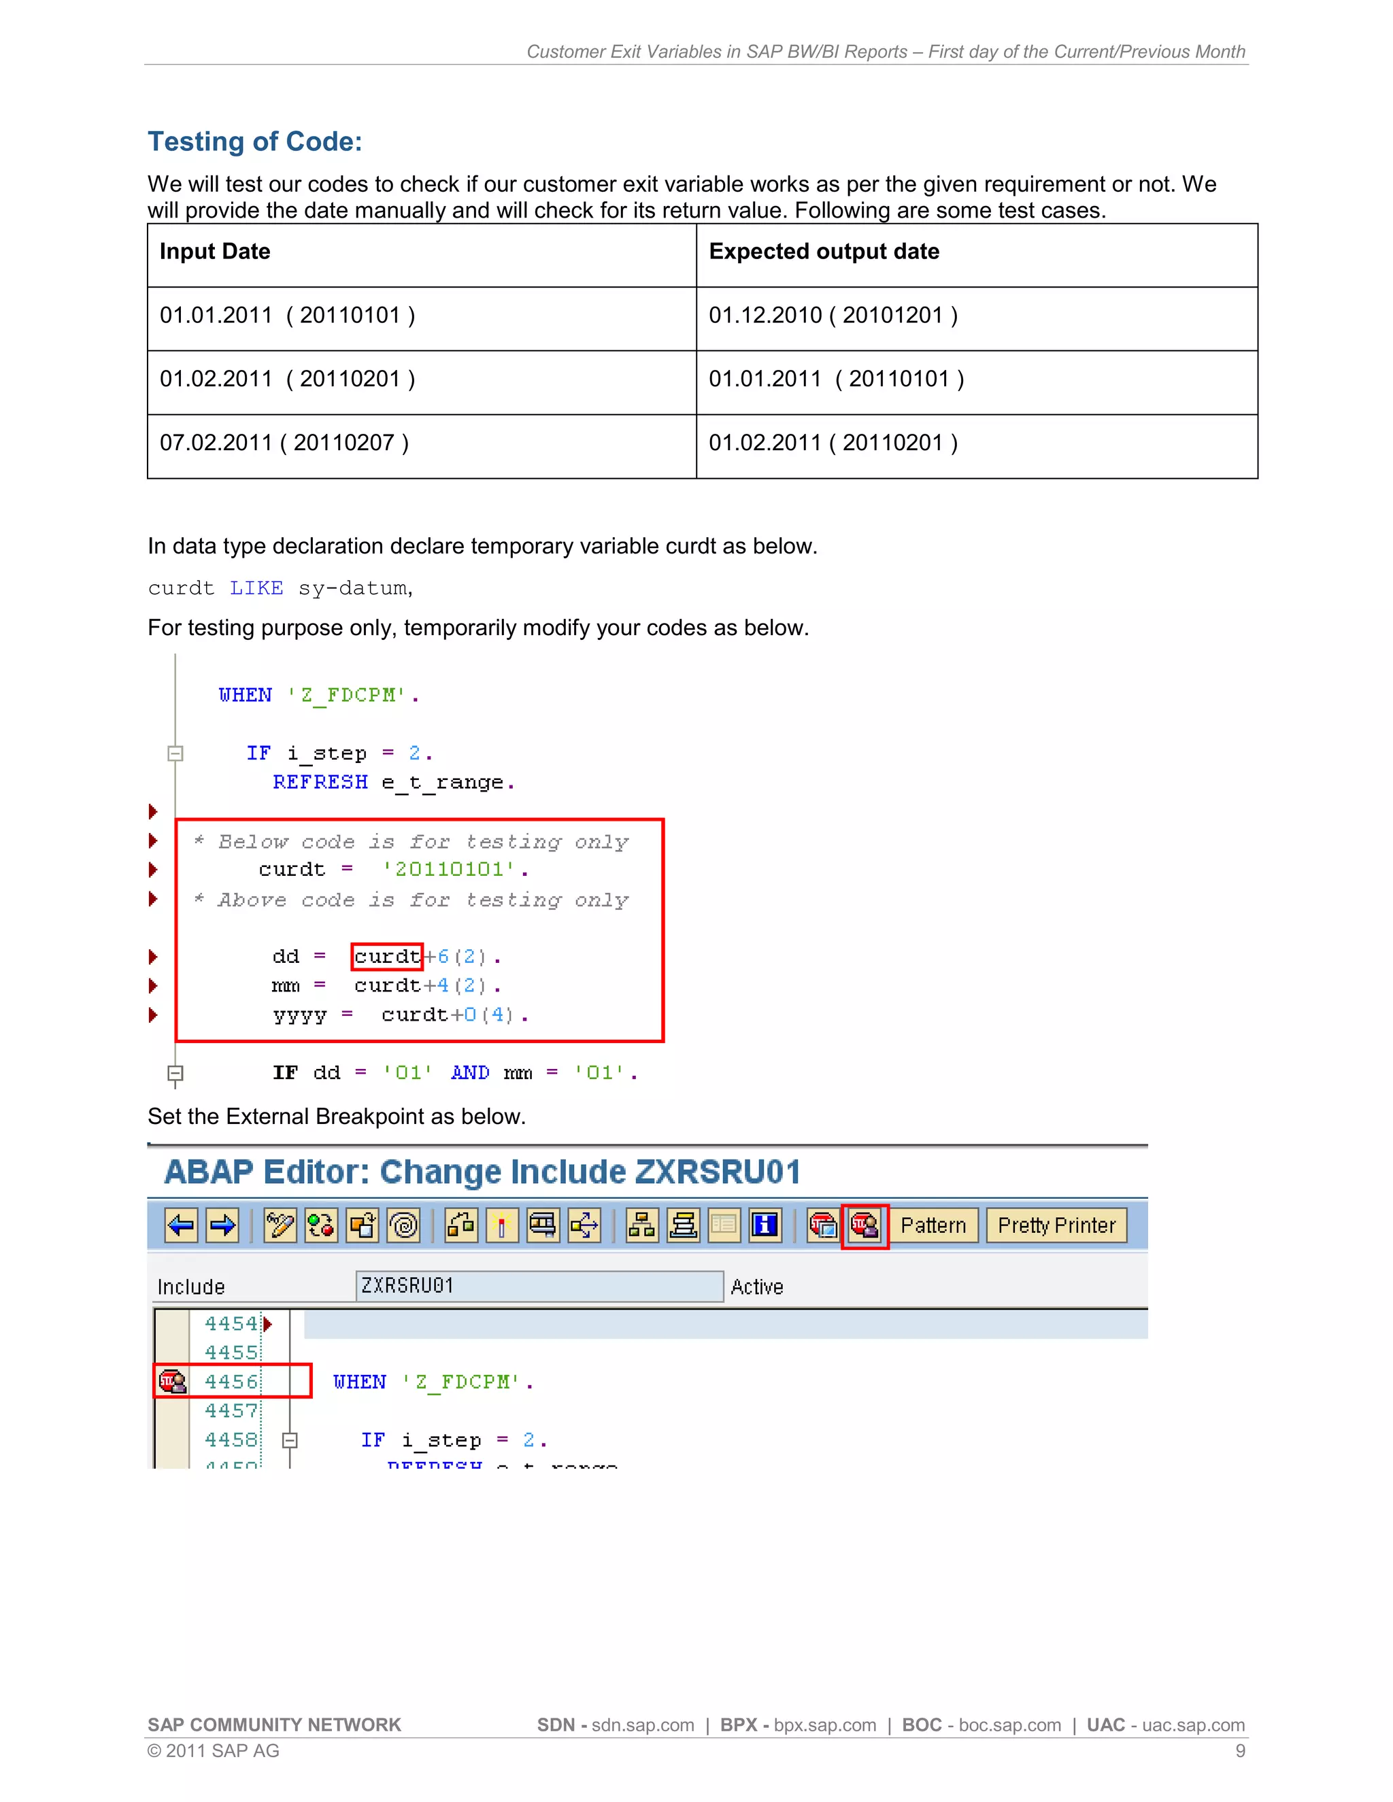Open the sdn.sap.com footer link
Image resolution: width=1393 pixels, height=1802 pixels.
642,1725
